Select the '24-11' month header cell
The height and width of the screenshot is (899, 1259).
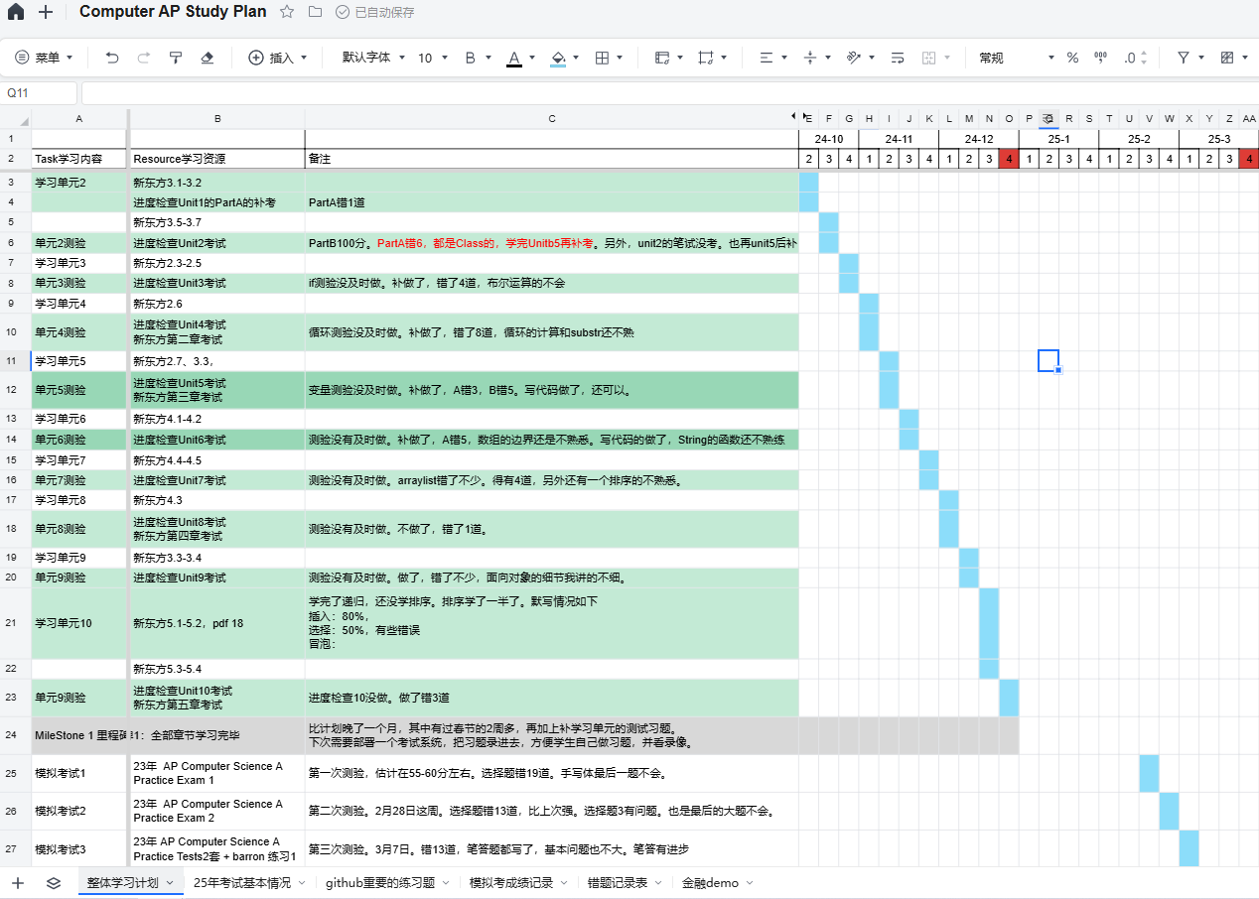(899, 139)
